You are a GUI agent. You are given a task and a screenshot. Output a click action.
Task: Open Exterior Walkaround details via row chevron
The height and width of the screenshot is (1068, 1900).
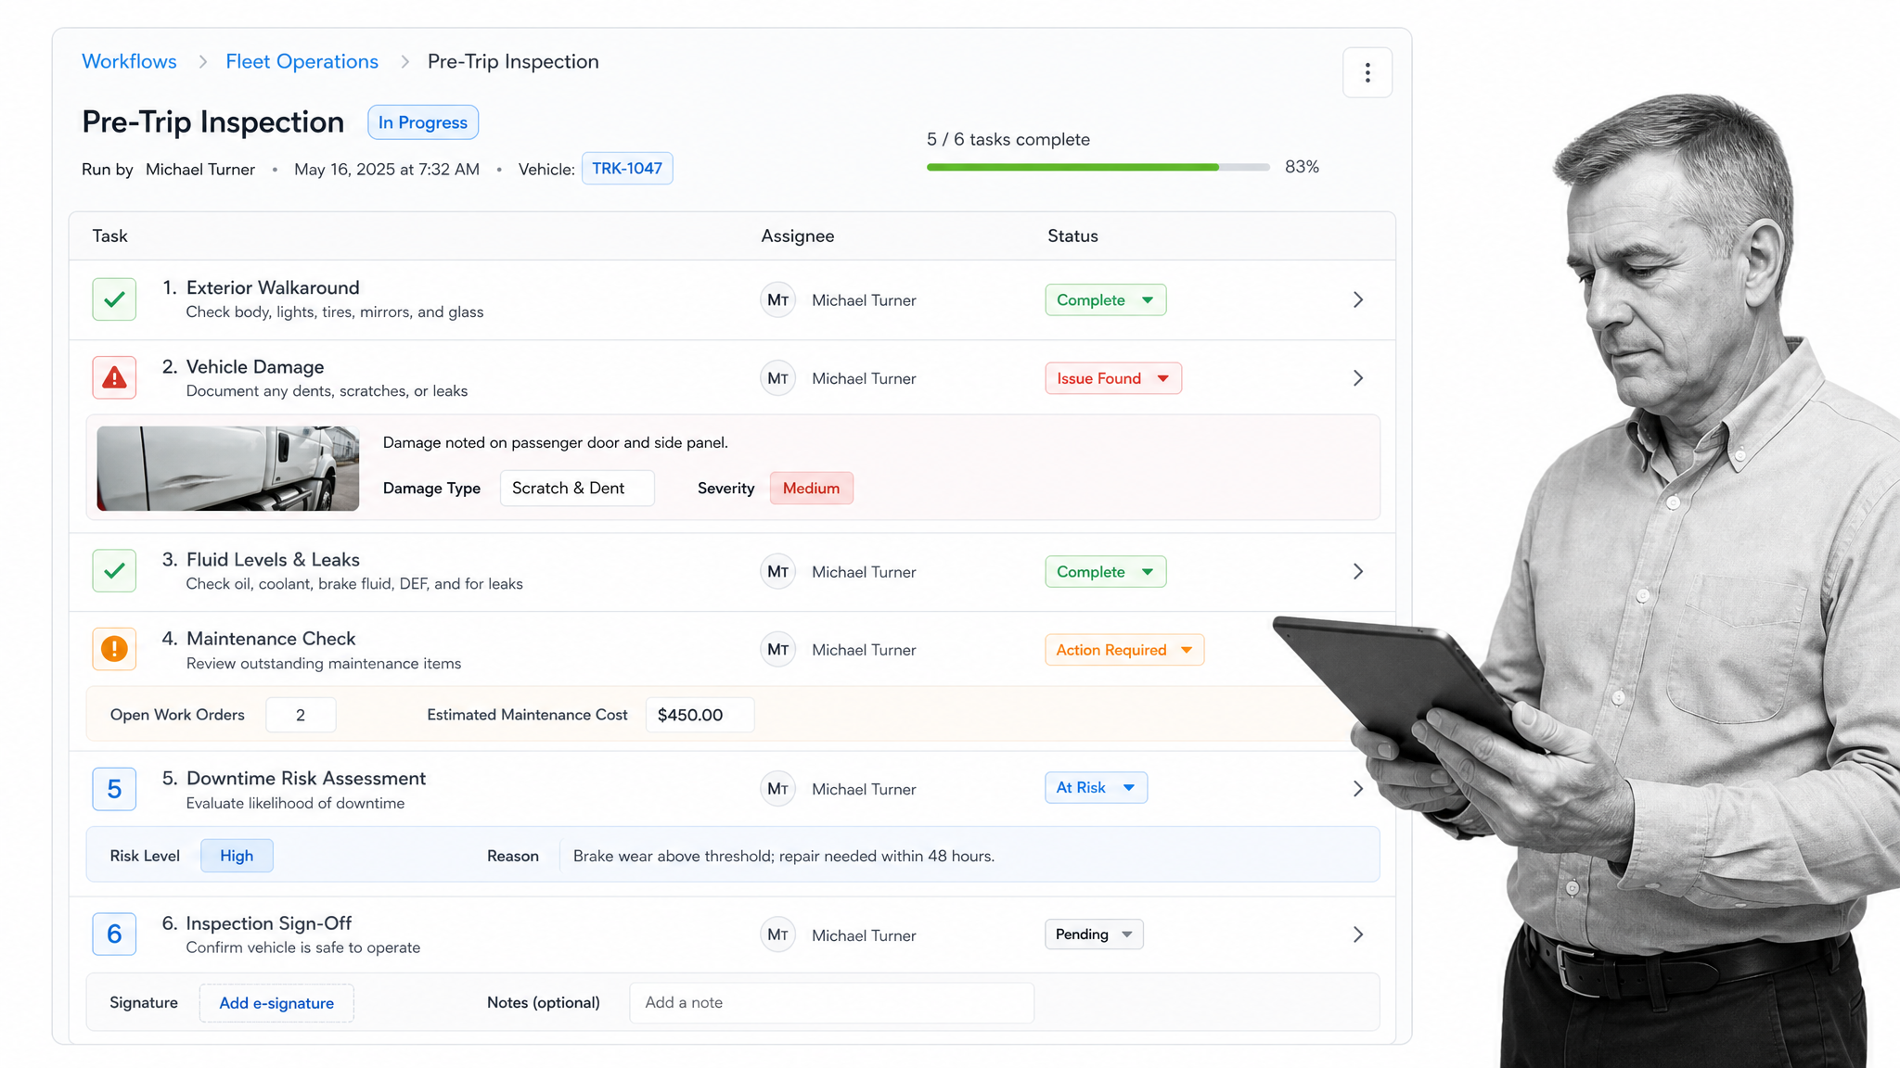pos(1358,299)
